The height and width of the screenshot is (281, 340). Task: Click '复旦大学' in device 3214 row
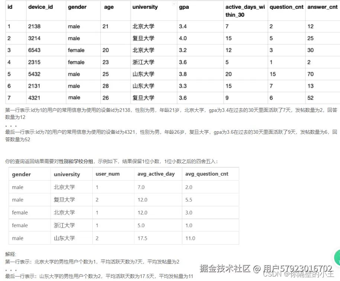[x=143, y=38]
